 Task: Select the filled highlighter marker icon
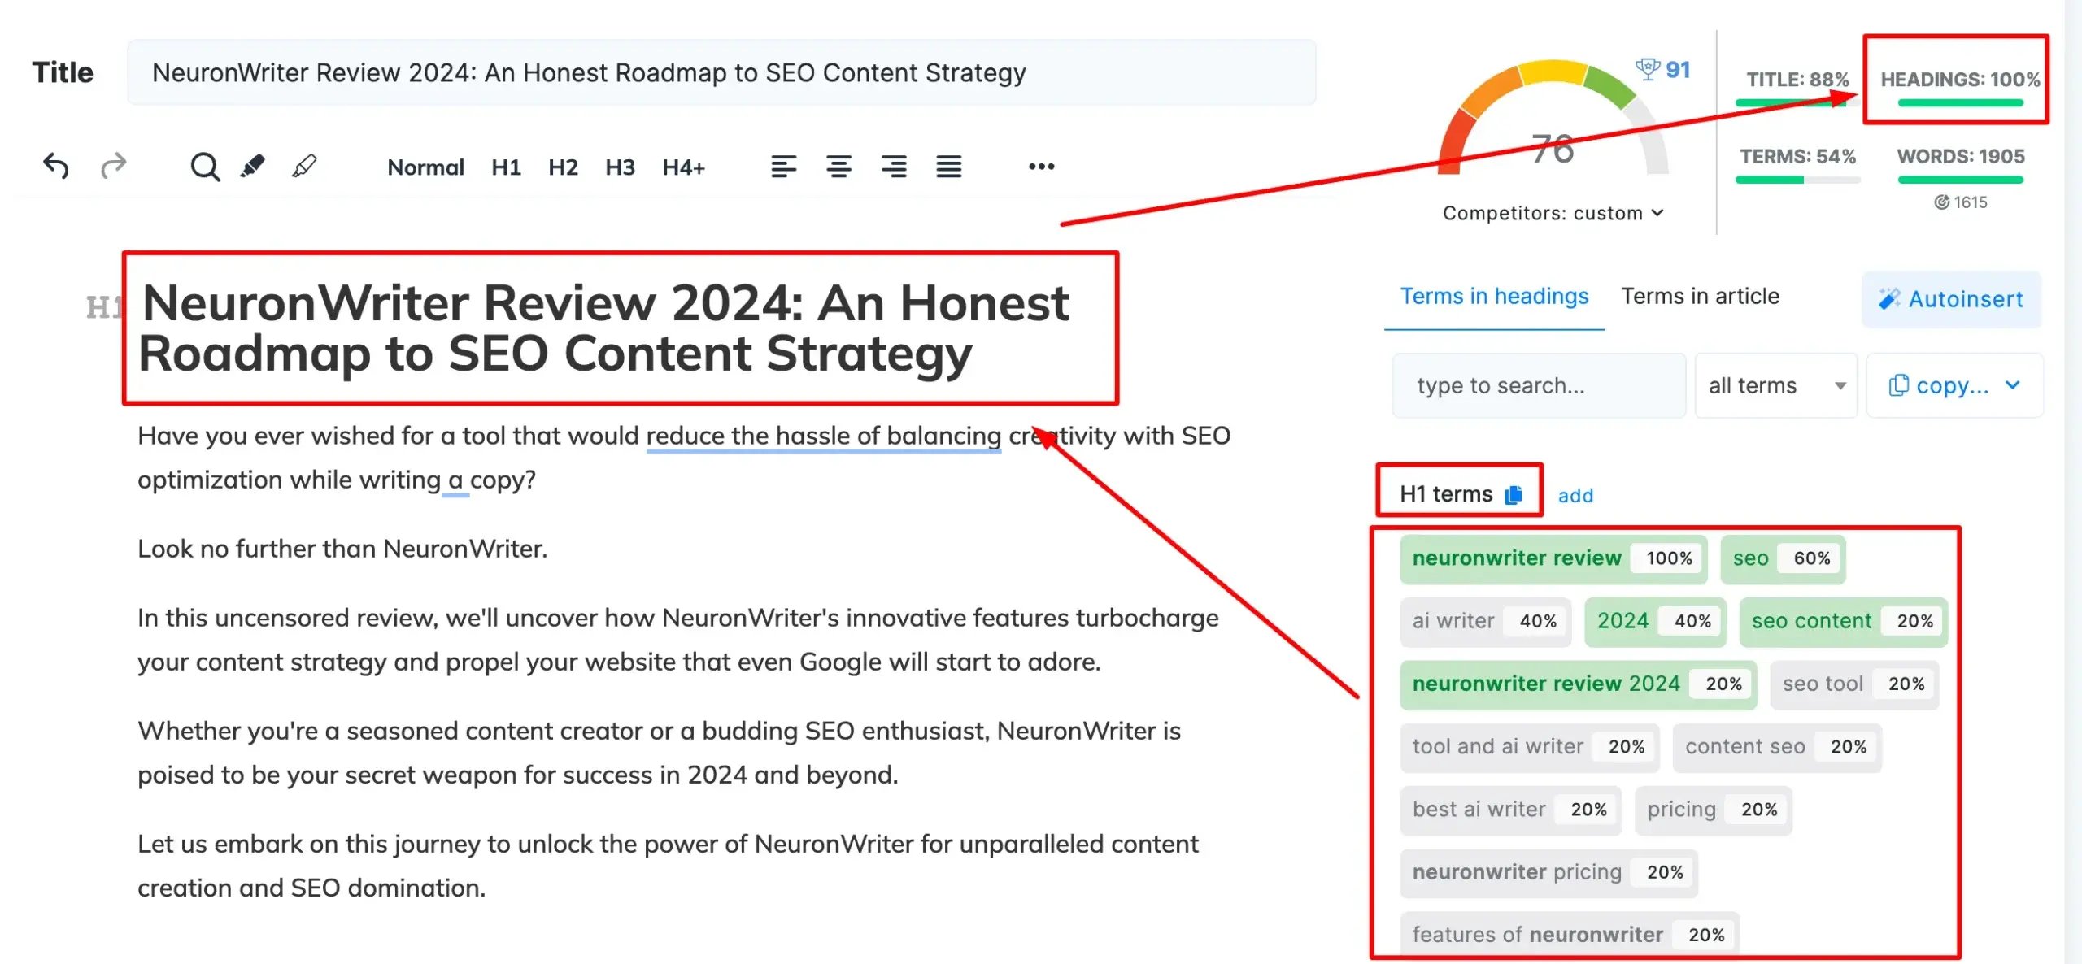253,166
